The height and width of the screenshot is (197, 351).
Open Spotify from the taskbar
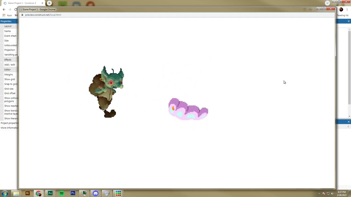pyautogui.click(x=61, y=193)
